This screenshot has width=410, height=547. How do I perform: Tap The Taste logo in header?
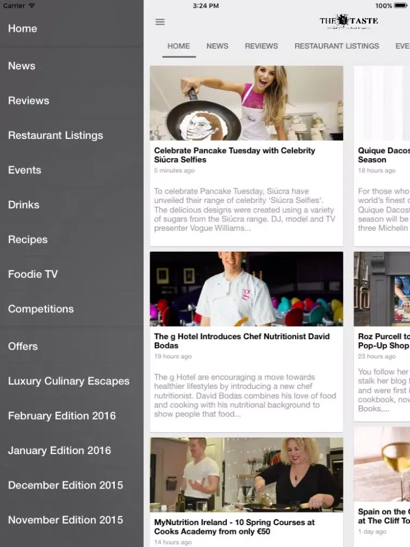click(x=349, y=22)
